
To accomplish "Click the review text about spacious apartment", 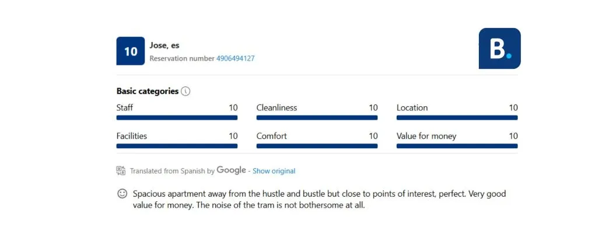I will (319, 199).
